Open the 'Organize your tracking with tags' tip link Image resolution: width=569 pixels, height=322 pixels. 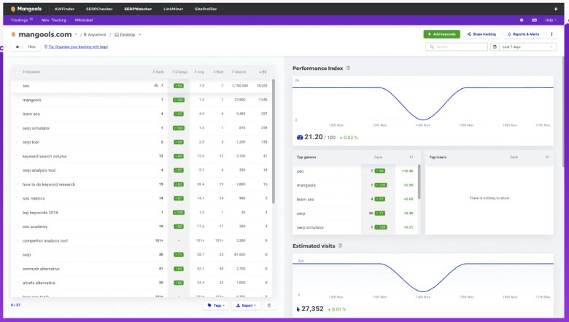click(78, 47)
